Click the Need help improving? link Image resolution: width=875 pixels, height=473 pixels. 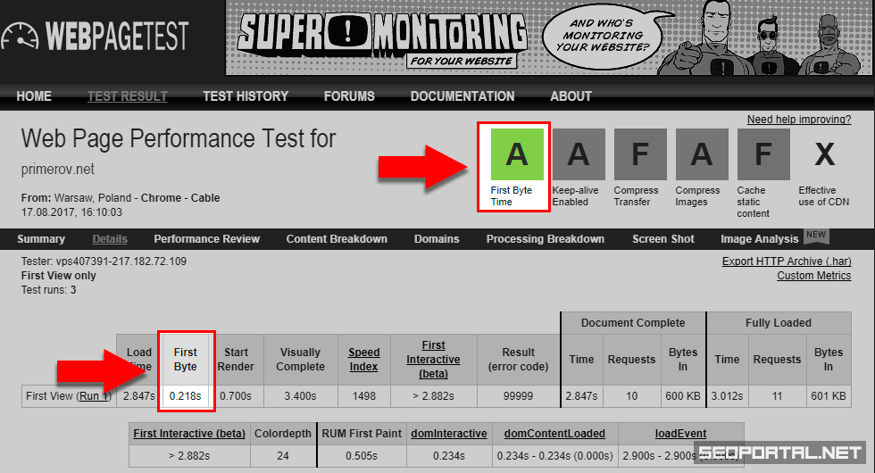(x=798, y=120)
